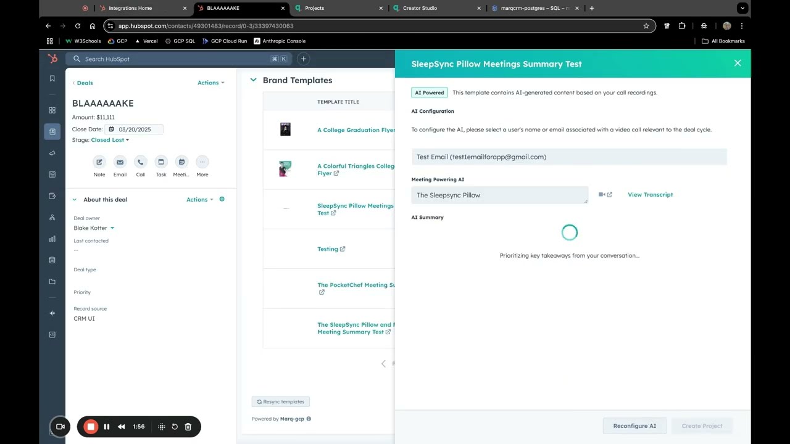Open Chrome extensions puzzle icon
The height and width of the screenshot is (444, 790).
[x=682, y=26]
